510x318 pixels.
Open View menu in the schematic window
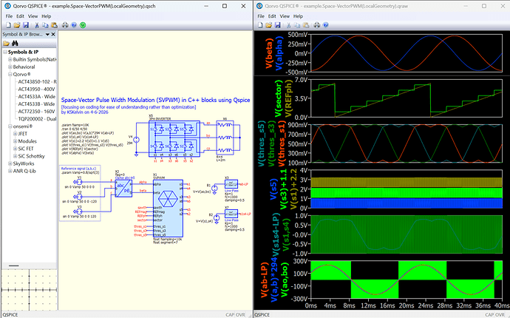point(33,16)
